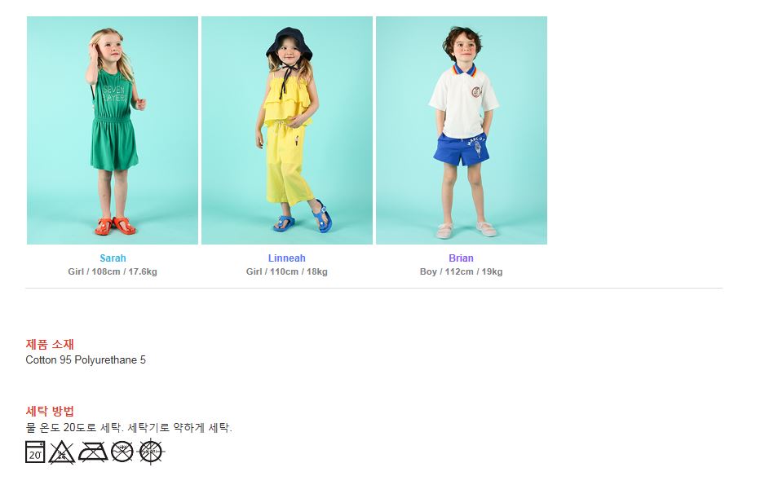Click the 20° machine wash icon

(35, 452)
